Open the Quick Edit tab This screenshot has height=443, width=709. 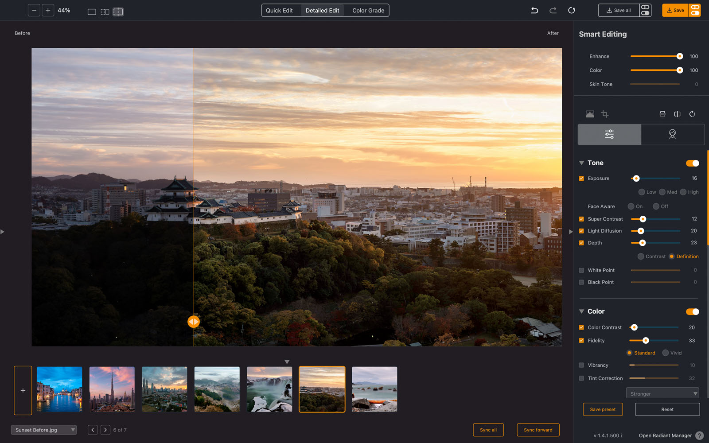pyautogui.click(x=280, y=10)
